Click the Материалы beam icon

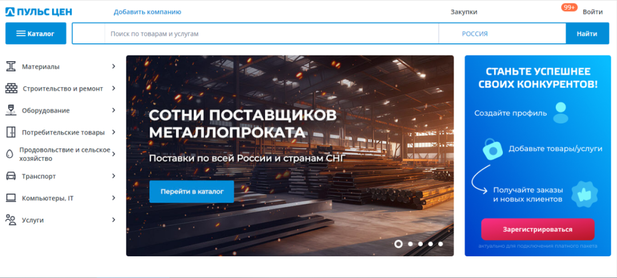pos(11,66)
